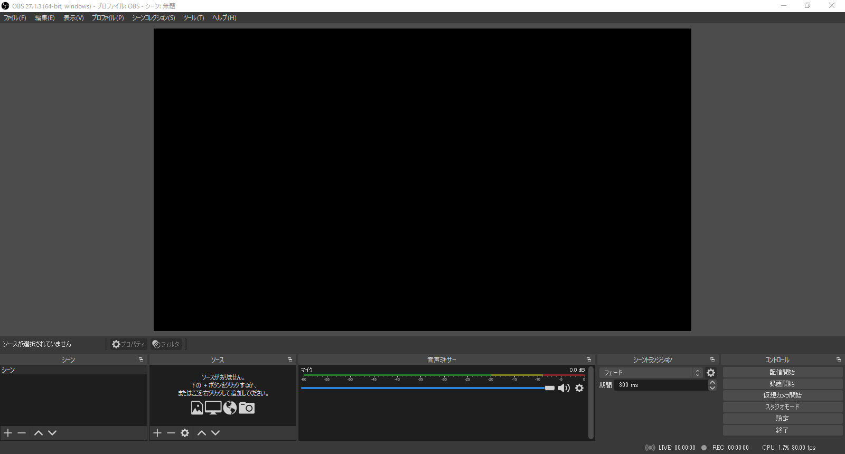Move scene up with up arrow

tap(39, 433)
